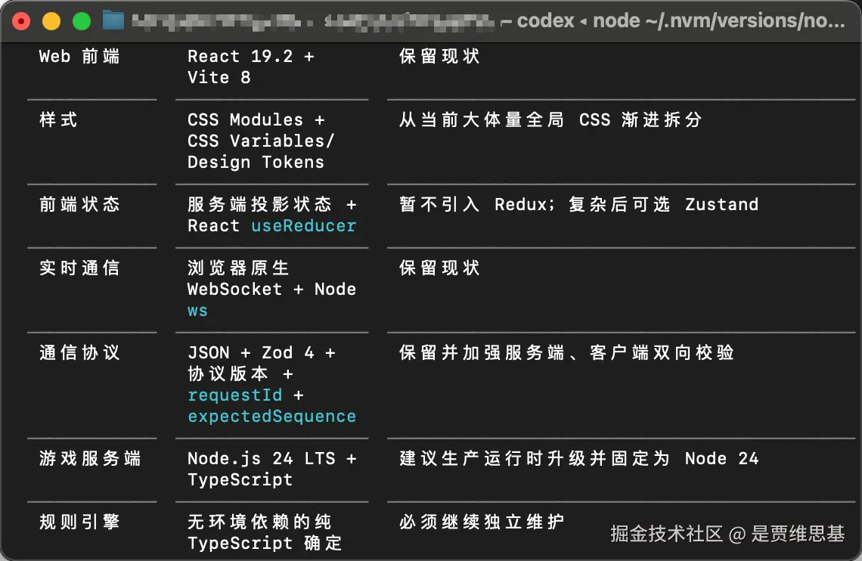862x561 pixels.
Task: Click '从当前大体量全局 CSS 渐进拆分' cell
Action: (550, 119)
